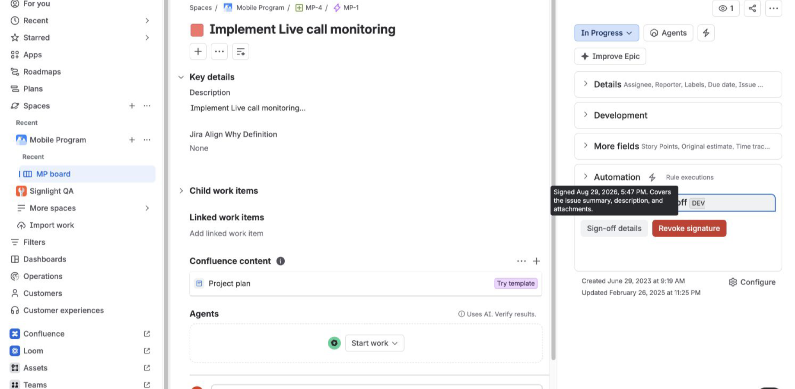Click Add linked work item
Image resolution: width=795 pixels, height=389 pixels.
pos(226,234)
